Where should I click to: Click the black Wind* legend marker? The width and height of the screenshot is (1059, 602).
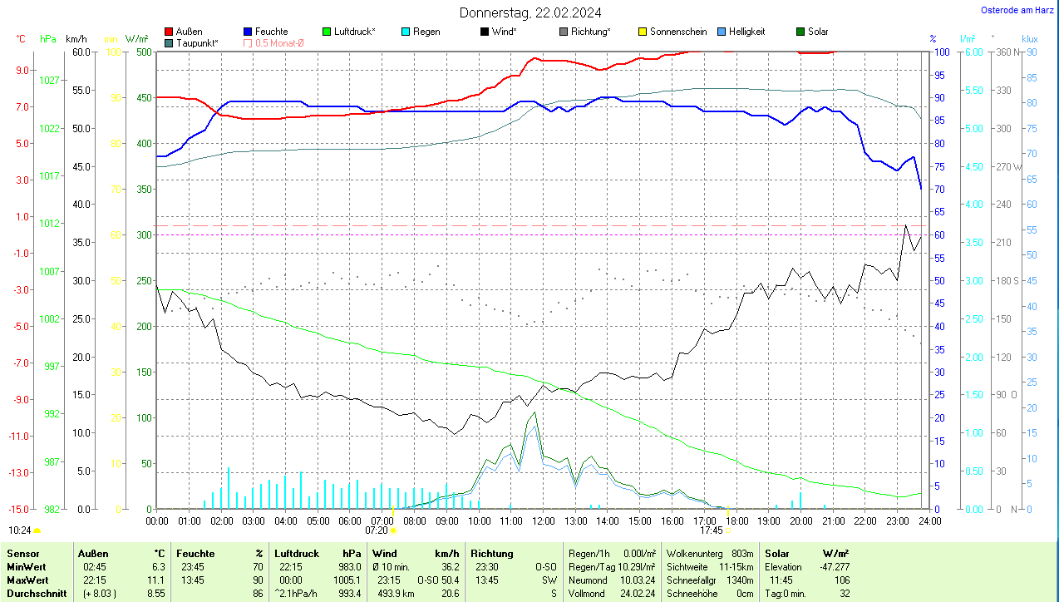[485, 32]
